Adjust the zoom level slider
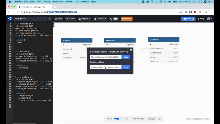220x124 pixels. [117, 119]
